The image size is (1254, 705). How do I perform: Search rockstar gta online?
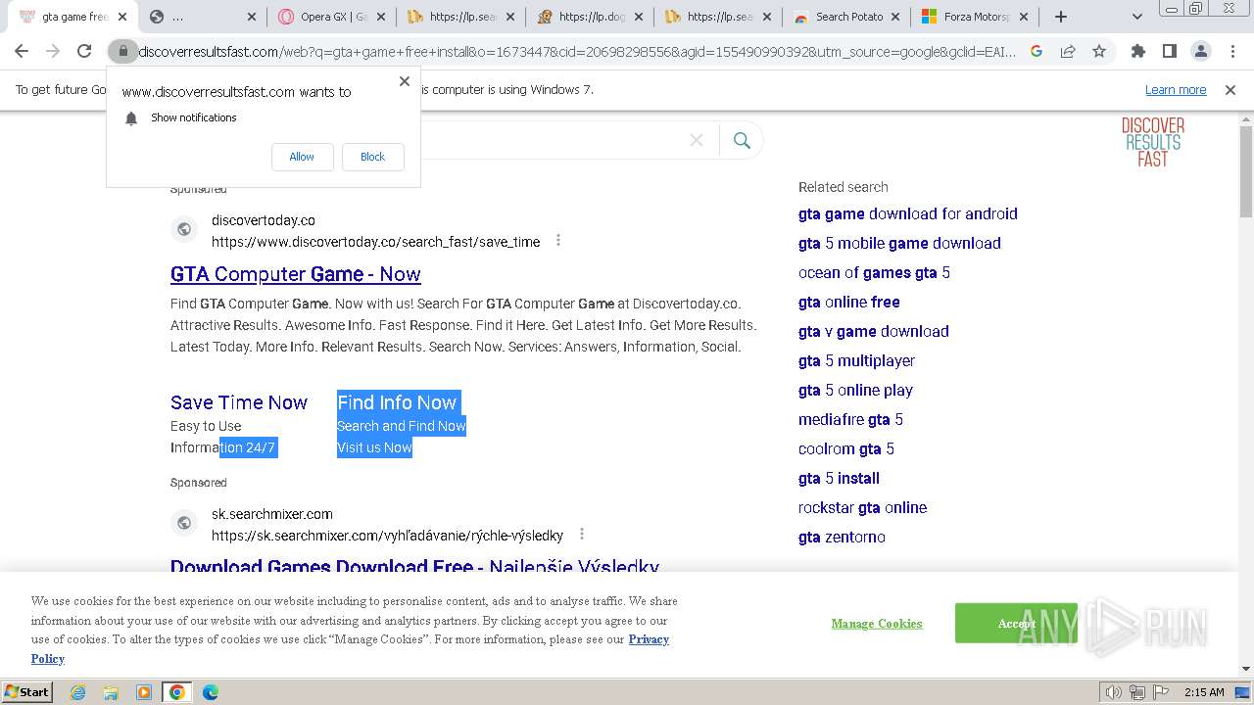tap(863, 507)
